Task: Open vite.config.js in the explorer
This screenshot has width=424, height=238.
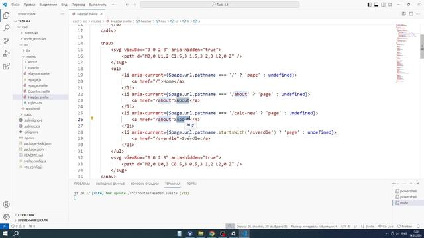Action: pos(33,167)
